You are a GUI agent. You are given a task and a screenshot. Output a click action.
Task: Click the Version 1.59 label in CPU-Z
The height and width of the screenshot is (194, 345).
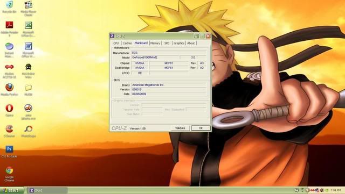138,128
